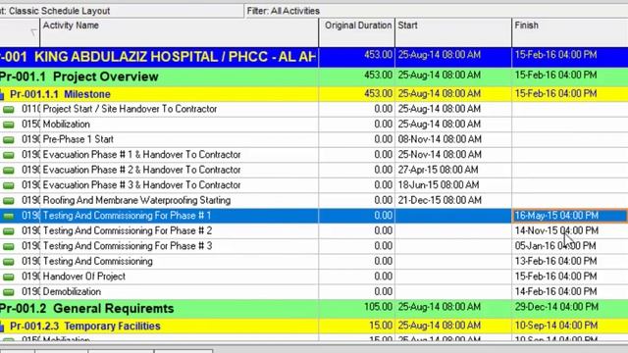
Task: Click the Activity Name column header
Action: pos(180,32)
